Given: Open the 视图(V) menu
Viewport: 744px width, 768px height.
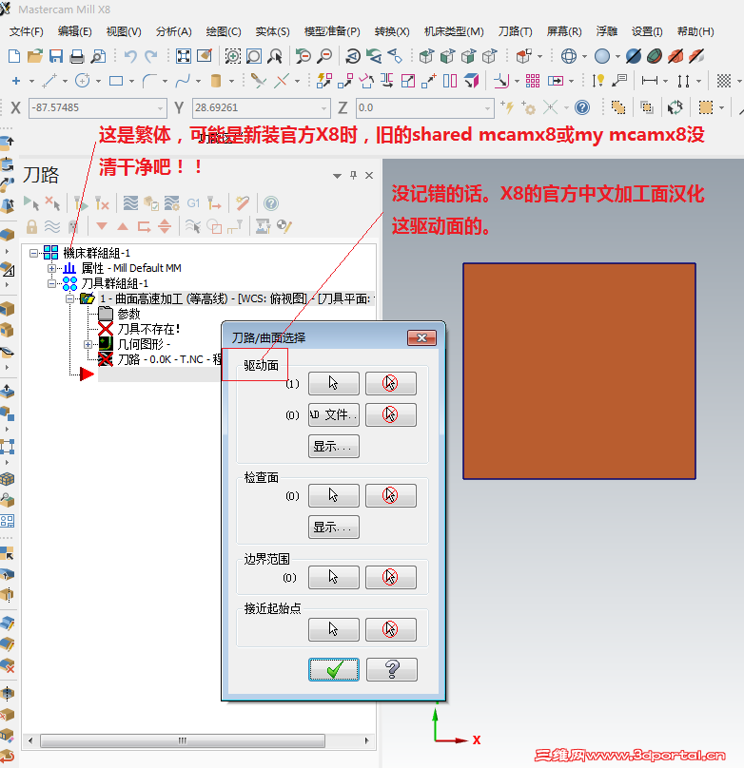Looking at the screenshot, I should coord(124,31).
